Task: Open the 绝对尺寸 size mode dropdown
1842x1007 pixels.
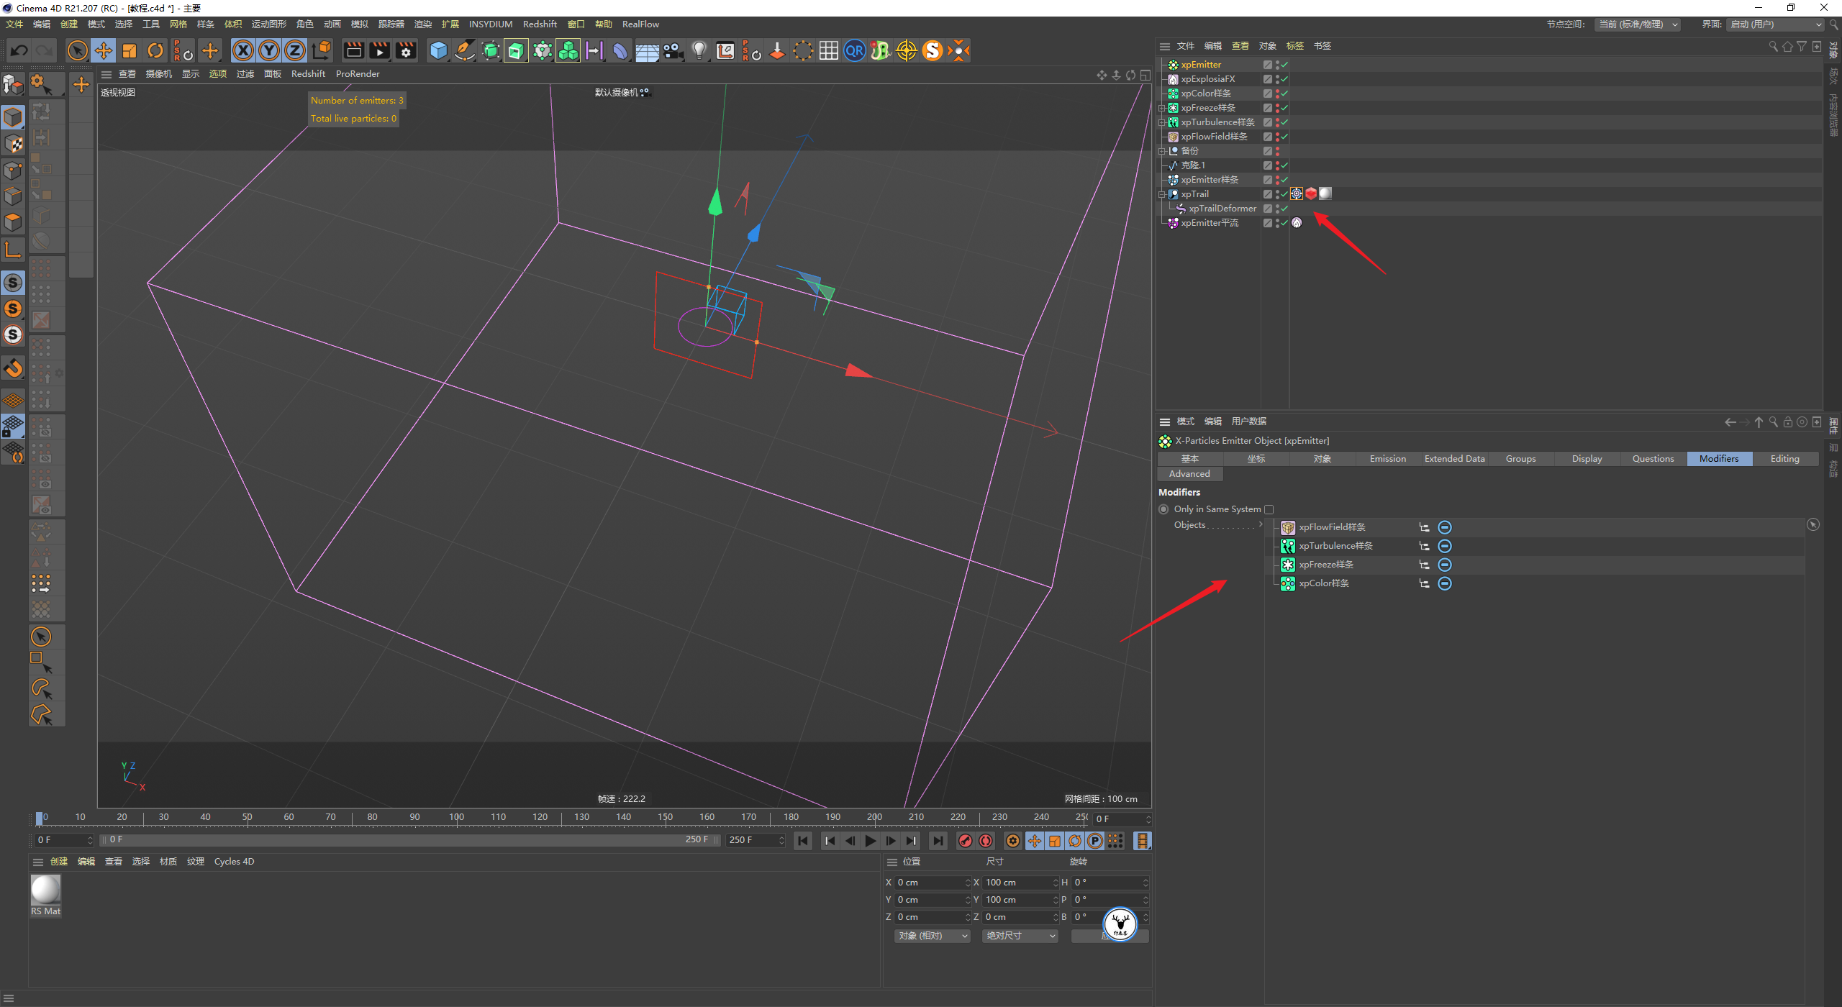Action: 1020,936
